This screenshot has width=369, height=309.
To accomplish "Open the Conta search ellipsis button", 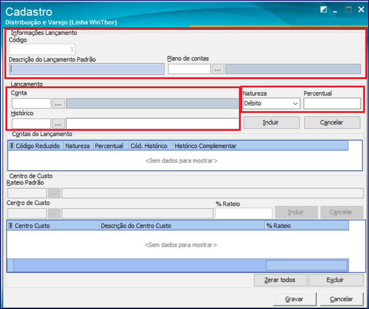I will click(x=58, y=103).
